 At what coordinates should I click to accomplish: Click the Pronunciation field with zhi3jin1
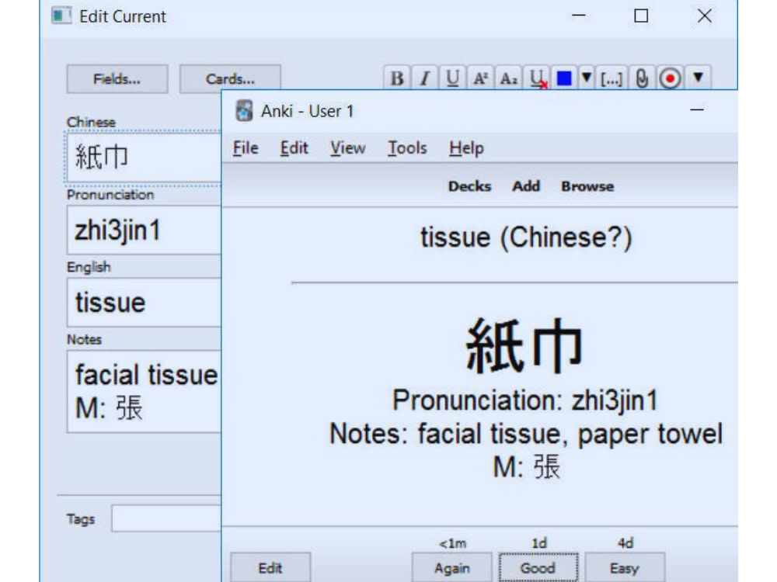(144, 230)
